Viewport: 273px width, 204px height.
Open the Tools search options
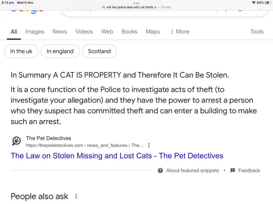(257, 32)
